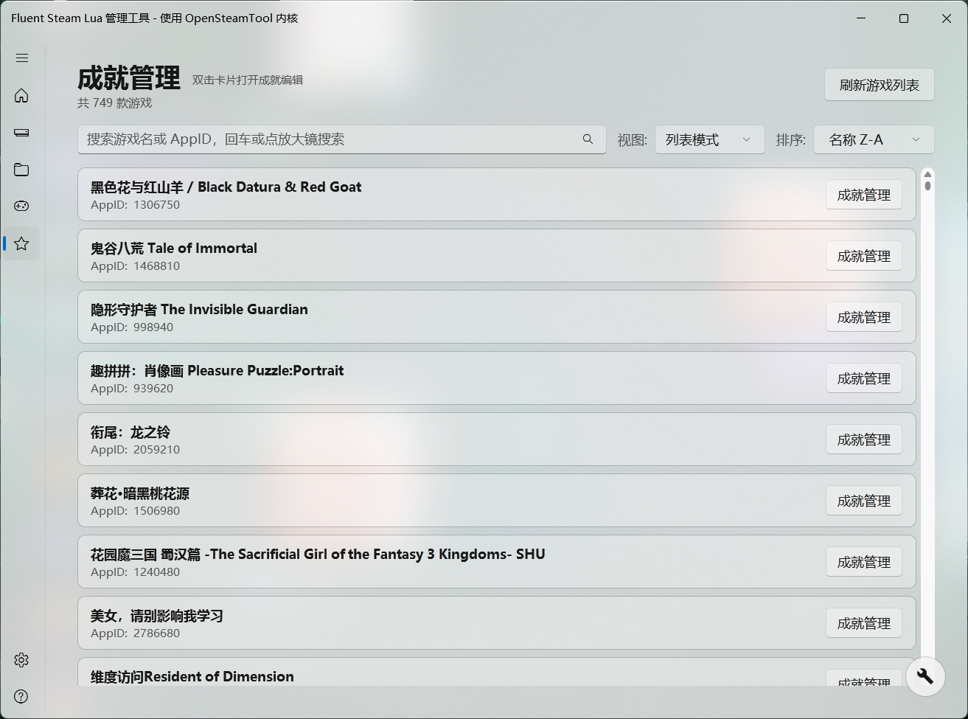Image resolution: width=968 pixels, height=719 pixels.
Task: Click the floating wrench tool button
Action: (x=925, y=675)
